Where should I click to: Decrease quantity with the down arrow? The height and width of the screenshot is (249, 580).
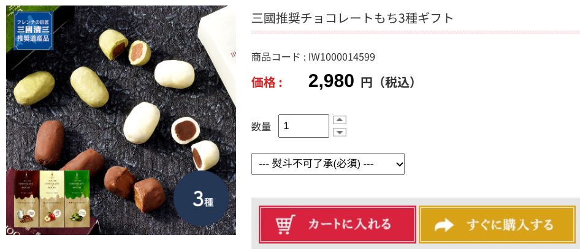340,132
